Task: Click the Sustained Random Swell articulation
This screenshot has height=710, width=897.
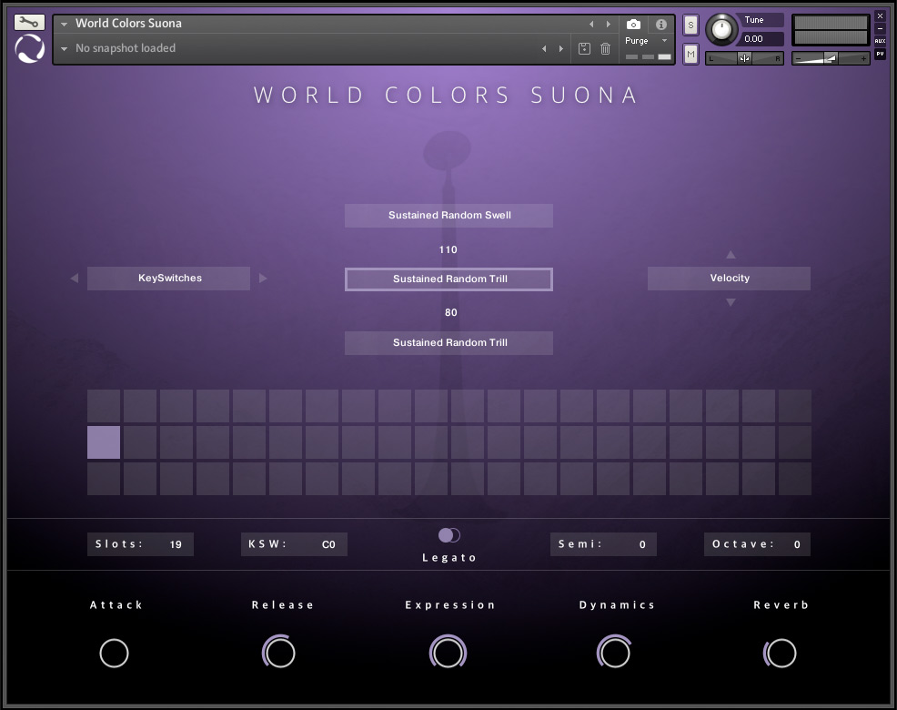Action: 448,216
